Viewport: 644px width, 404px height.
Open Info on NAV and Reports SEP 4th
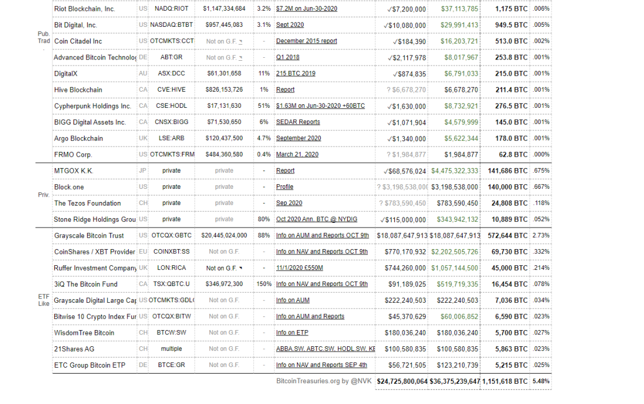(x=321, y=365)
